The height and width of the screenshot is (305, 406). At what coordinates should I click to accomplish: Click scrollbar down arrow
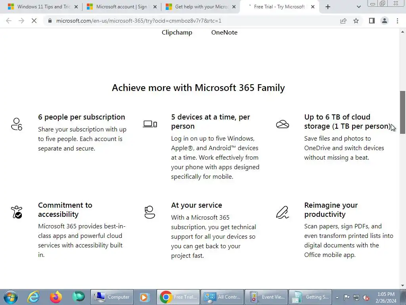point(402,286)
